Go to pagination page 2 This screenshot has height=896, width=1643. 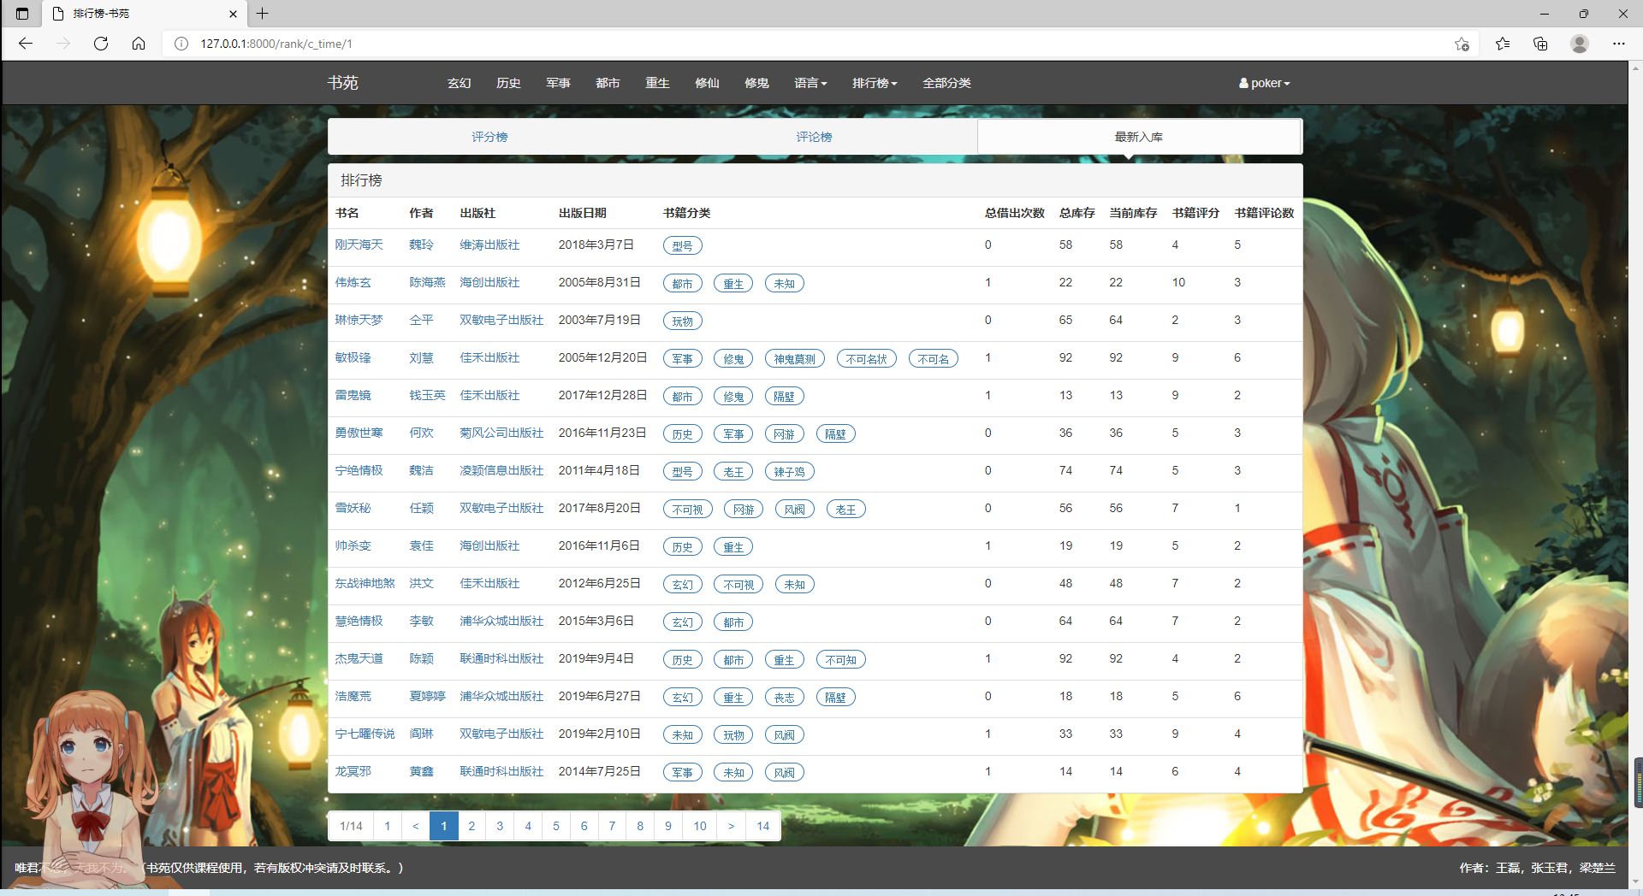472,826
